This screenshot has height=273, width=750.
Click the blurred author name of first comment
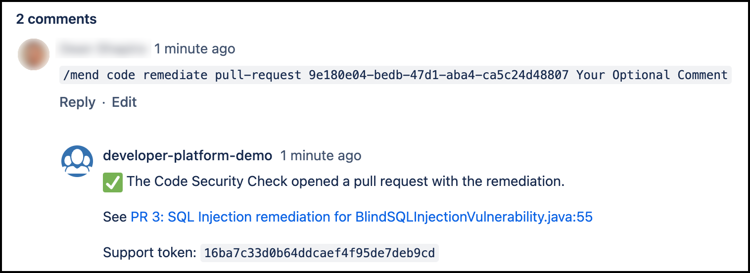click(x=104, y=49)
